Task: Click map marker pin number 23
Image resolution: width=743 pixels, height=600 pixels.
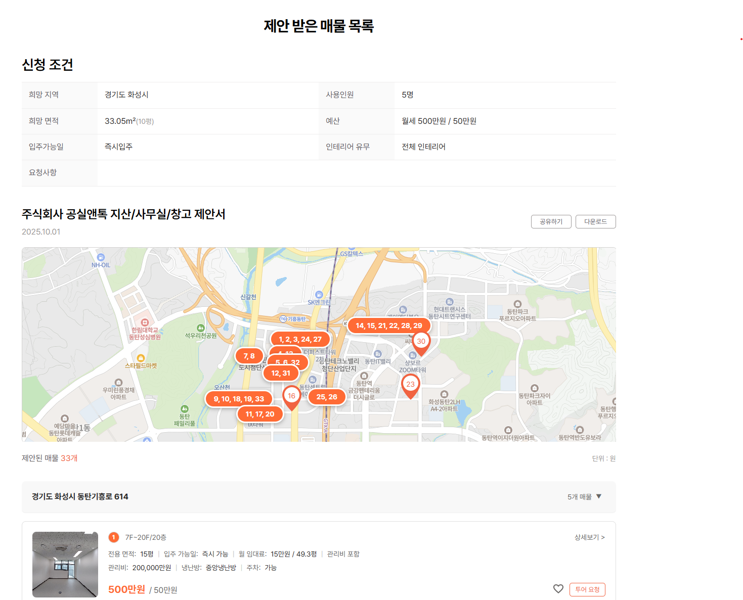Action: point(410,385)
